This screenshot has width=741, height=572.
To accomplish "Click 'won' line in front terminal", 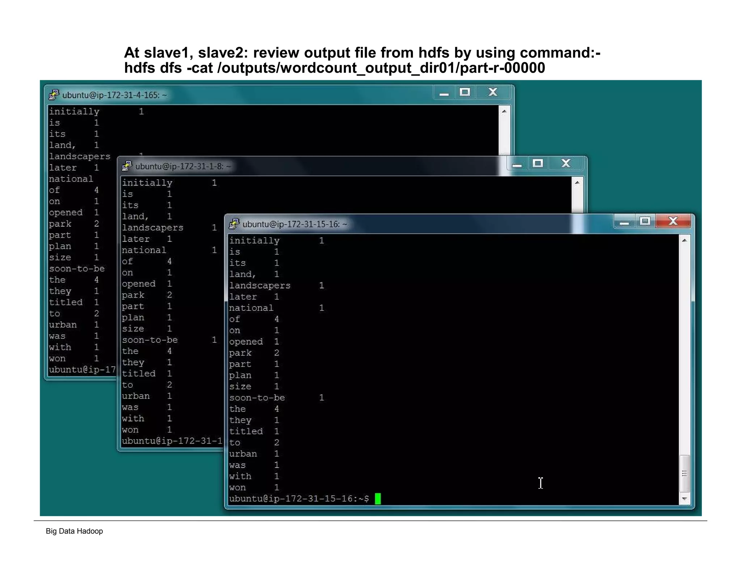I will click(254, 487).
